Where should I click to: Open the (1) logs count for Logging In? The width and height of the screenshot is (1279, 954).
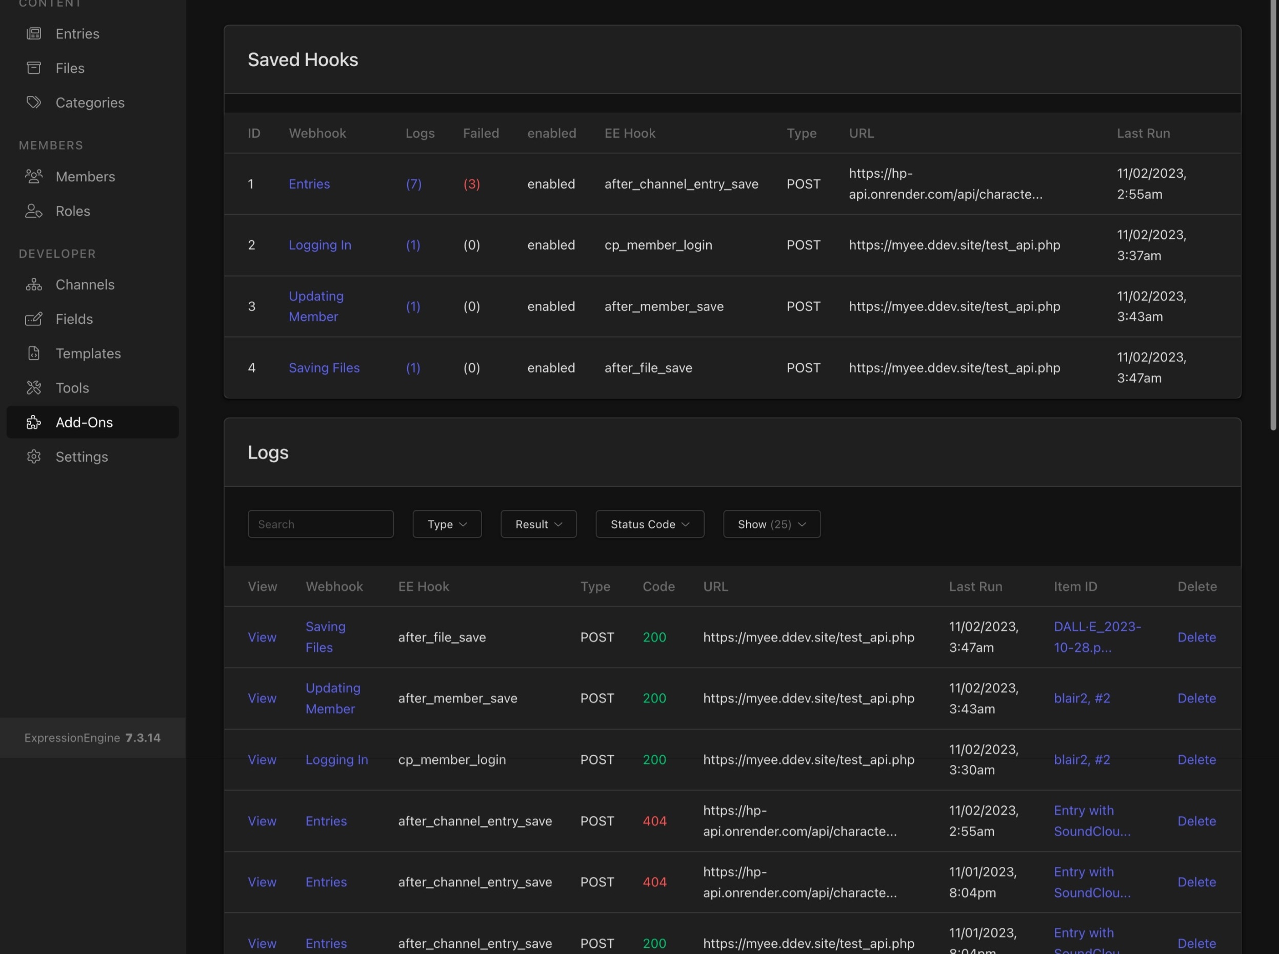click(x=413, y=245)
